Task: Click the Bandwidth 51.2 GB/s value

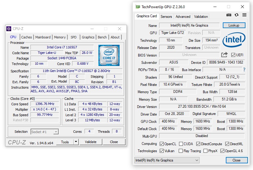Action: 229,99
